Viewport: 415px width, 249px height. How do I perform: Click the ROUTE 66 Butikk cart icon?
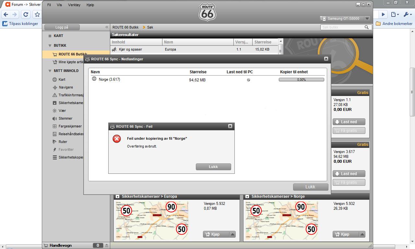(55, 54)
